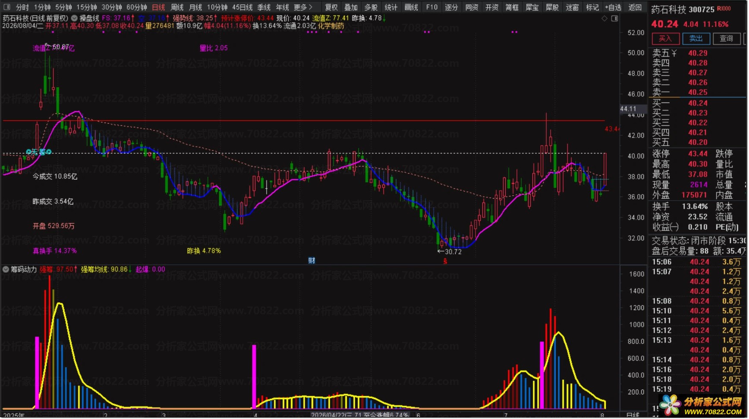Image resolution: width=749 pixels, height=419 pixels.
Task: Activate the 画线 drawing tool
Action: tap(411, 7)
